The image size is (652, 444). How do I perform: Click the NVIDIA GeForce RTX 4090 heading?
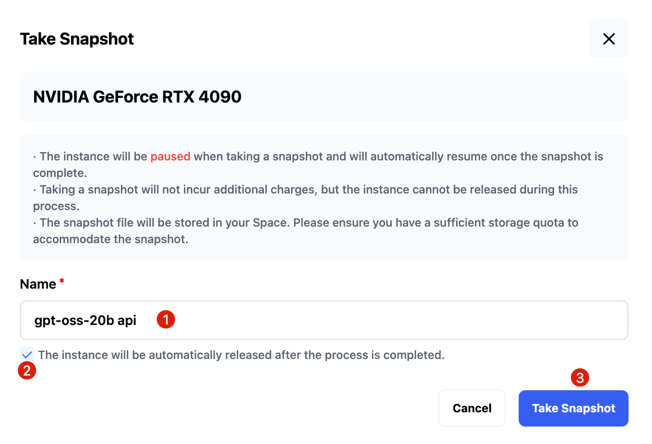click(137, 97)
